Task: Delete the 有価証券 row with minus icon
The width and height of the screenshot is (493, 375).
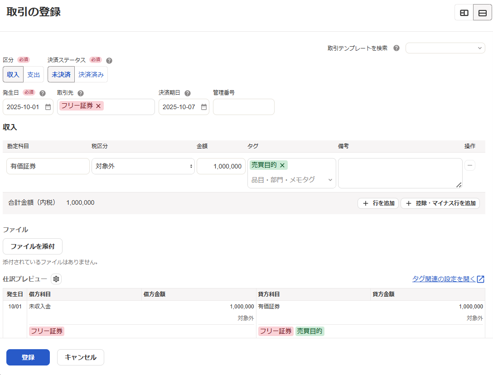Action: point(470,165)
